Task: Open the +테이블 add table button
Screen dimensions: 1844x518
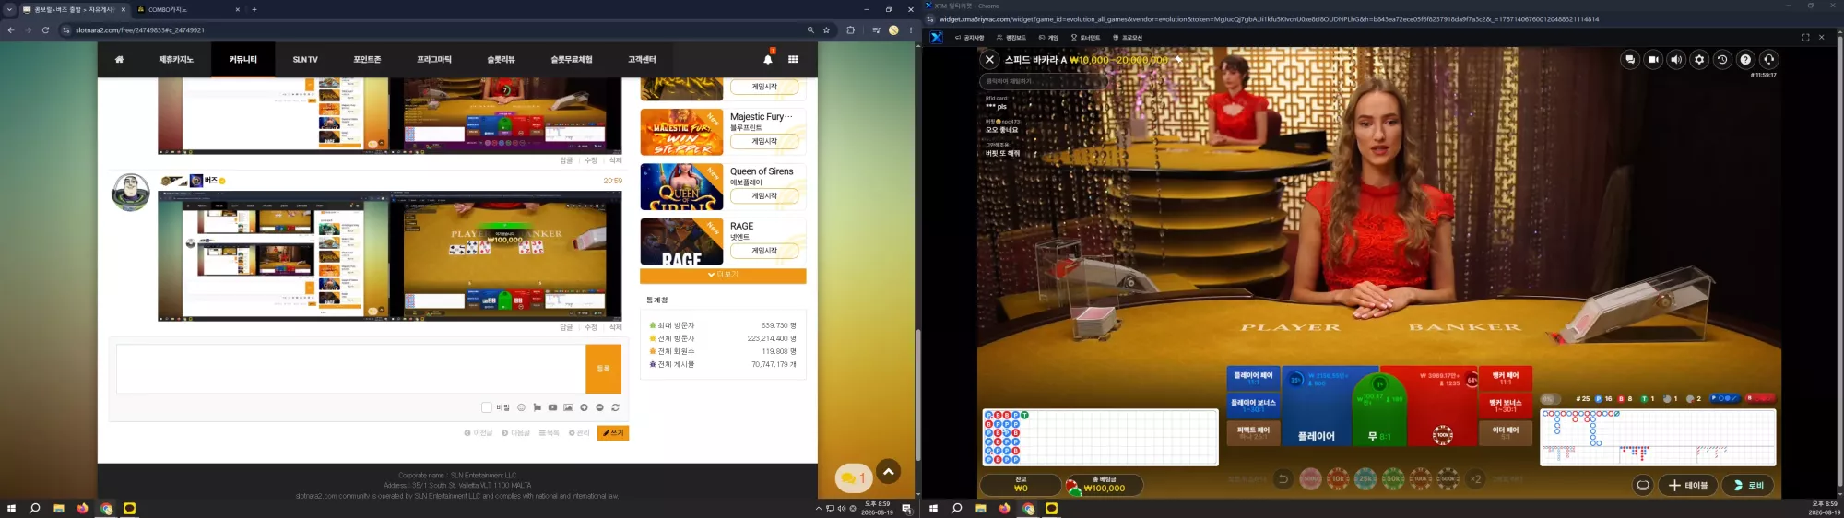Action: point(1687,485)
